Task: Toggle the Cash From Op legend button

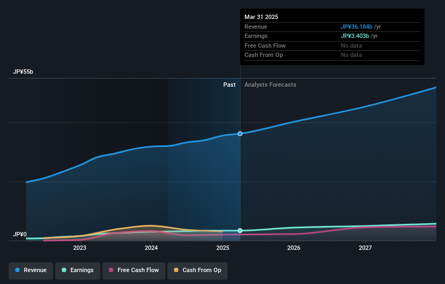Action: tap(197, 270)
